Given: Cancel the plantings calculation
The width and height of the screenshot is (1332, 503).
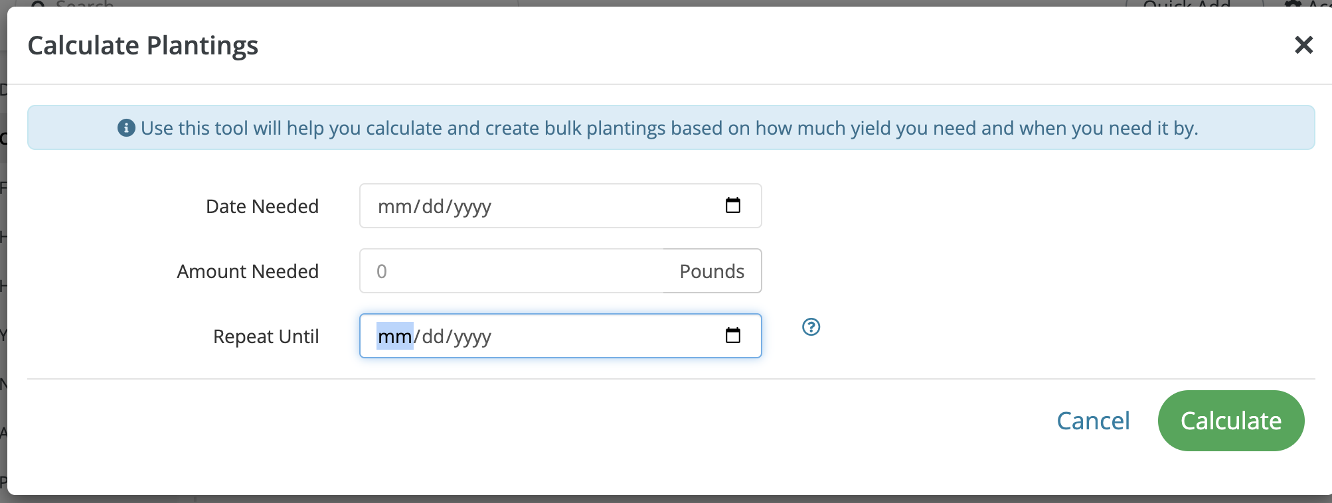Looking at the screenshot, I should click(x=1093, y=421).
